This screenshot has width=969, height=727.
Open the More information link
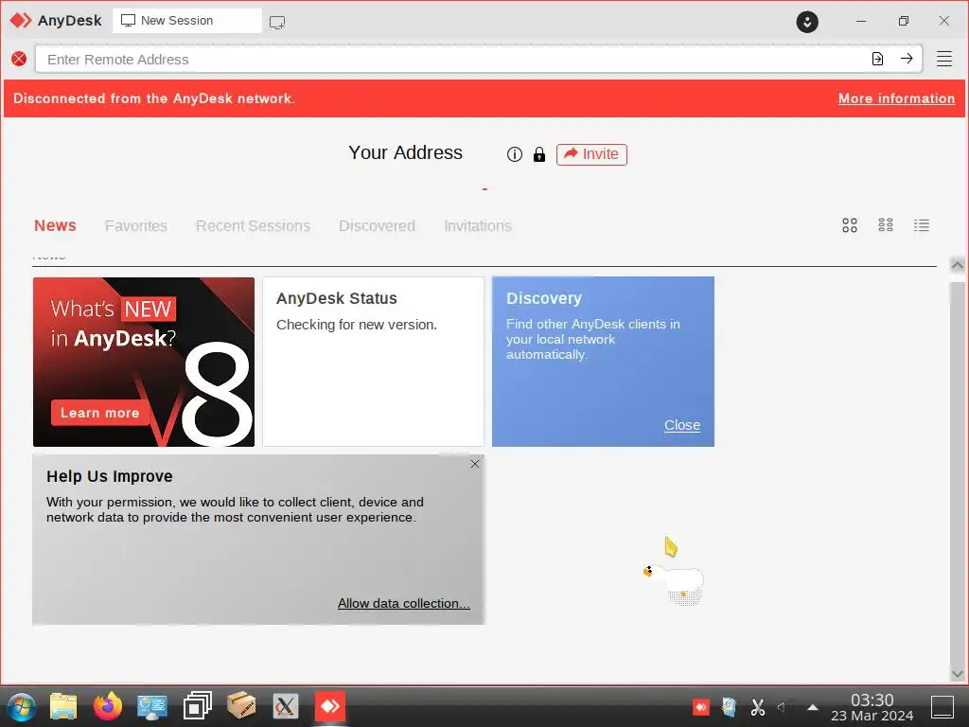click(896, 98)
